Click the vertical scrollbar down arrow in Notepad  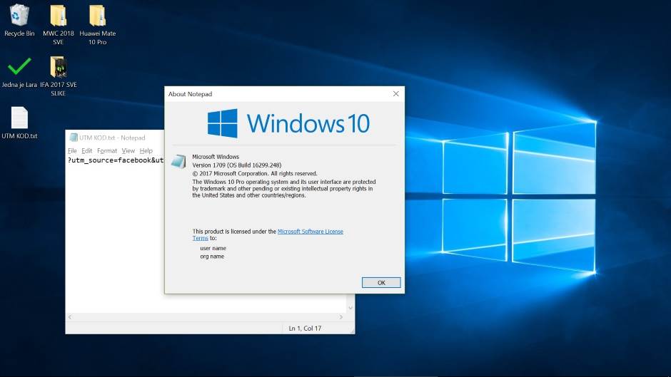(350, 308)
